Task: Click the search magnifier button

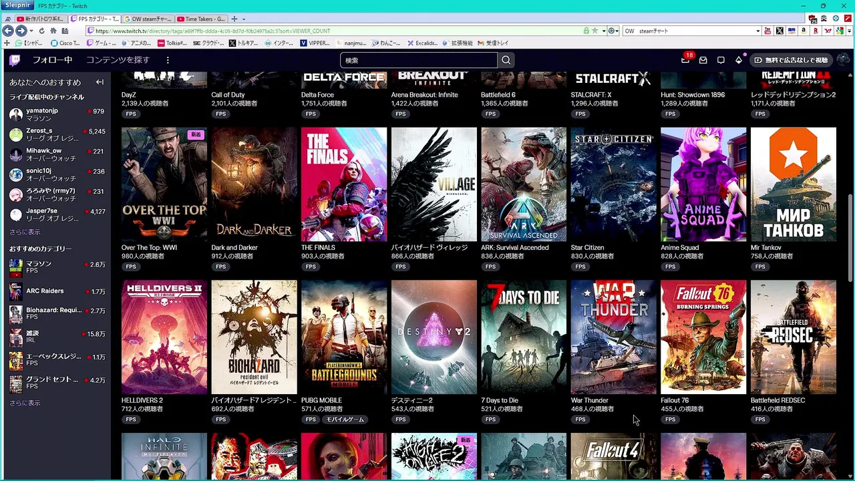Action: 506,60
